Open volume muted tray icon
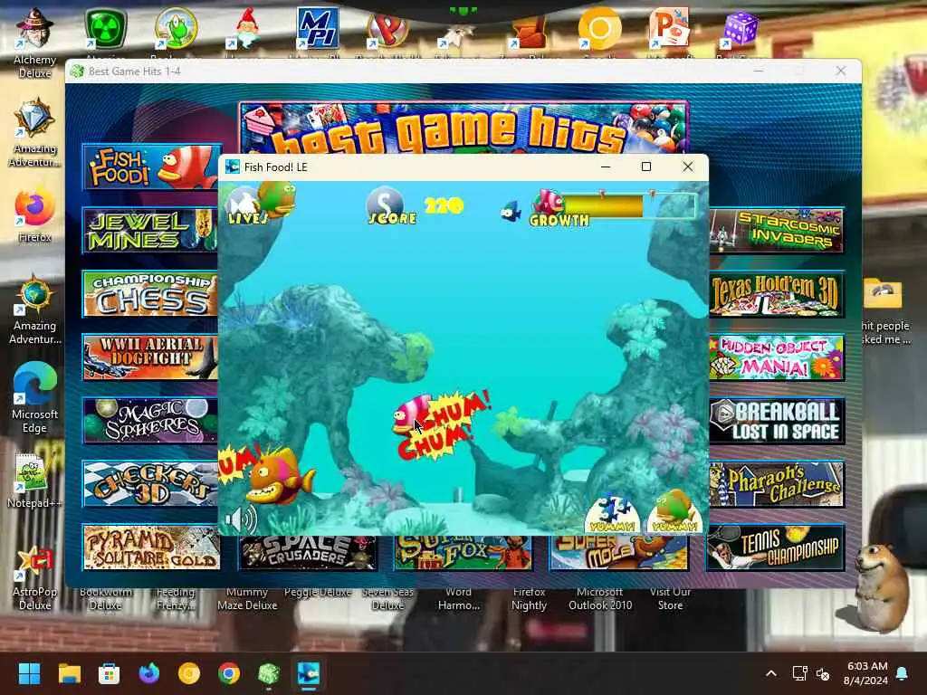 822,673
